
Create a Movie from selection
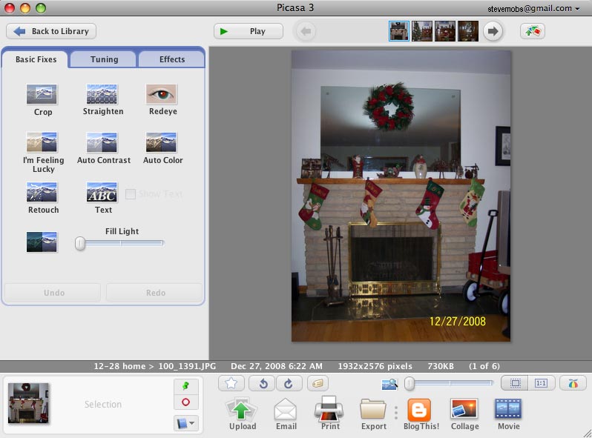508,414
